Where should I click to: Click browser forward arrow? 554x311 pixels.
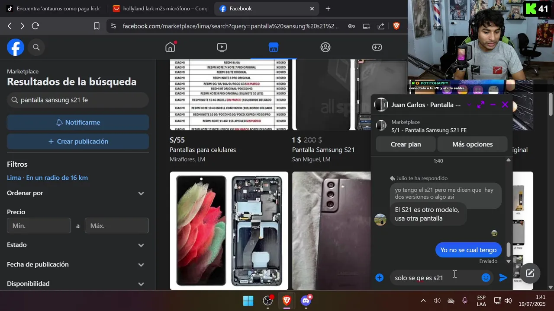pos(23,26)
